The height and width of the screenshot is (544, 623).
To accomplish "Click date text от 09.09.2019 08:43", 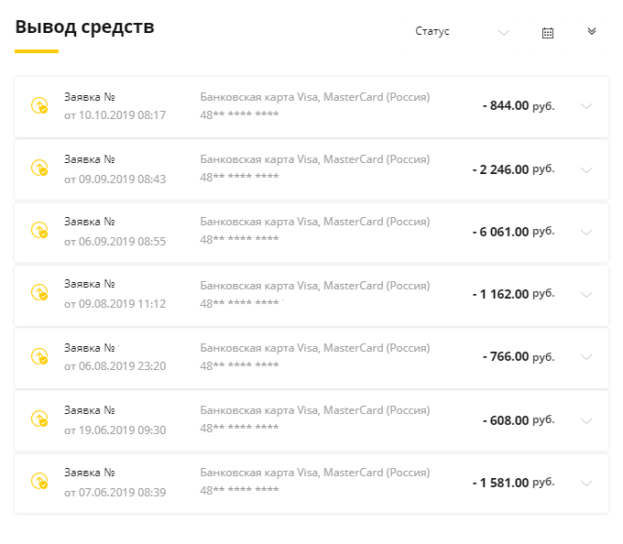I will coord(115,180).
